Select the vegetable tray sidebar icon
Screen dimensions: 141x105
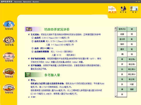9,72
